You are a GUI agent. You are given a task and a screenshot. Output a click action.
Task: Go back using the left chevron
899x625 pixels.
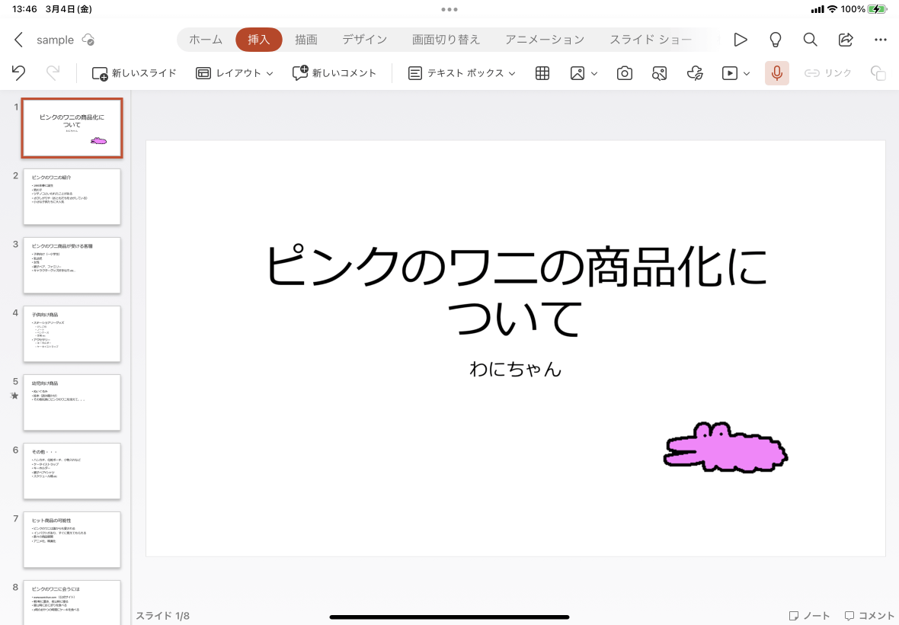coord(18,40)
